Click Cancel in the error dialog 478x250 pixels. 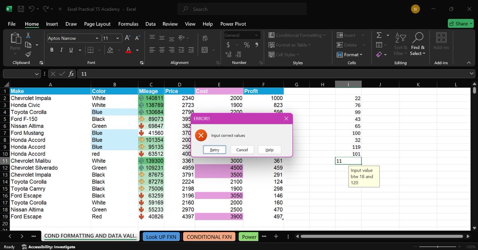point(242,150)
